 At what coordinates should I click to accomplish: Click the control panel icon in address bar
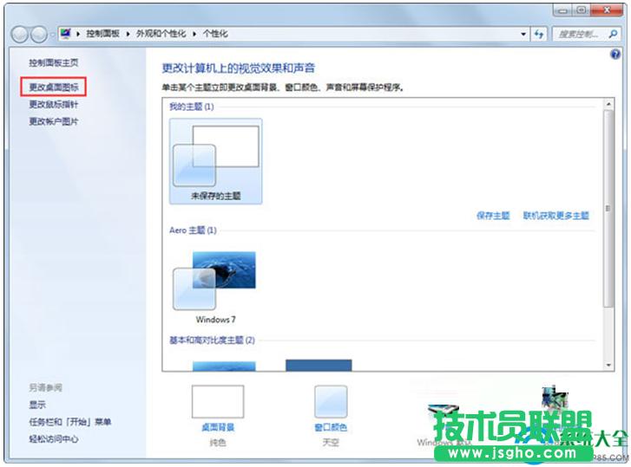point(66,34)
